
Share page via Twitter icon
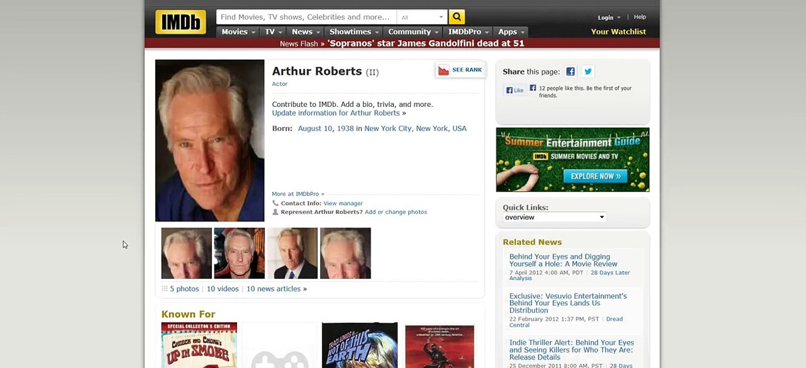pos(588,72)
